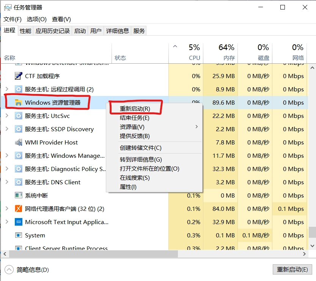Image resolution: width=316 pixels, height=281 pixels.
Task: Sort by the 网络 column header
Action: pyautogui.click(x=289, y=53)
